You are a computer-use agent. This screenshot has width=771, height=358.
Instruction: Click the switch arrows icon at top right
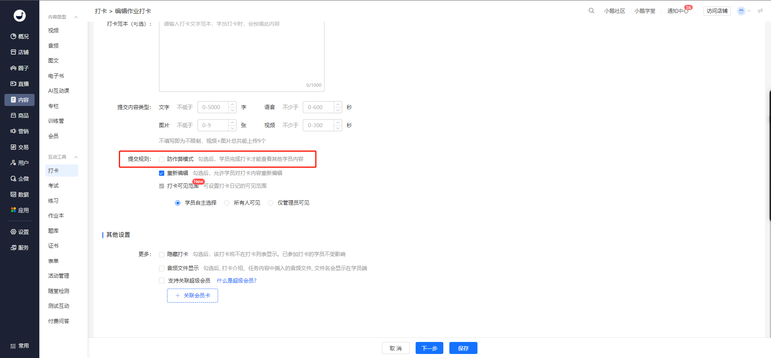[x=760, y=11]
